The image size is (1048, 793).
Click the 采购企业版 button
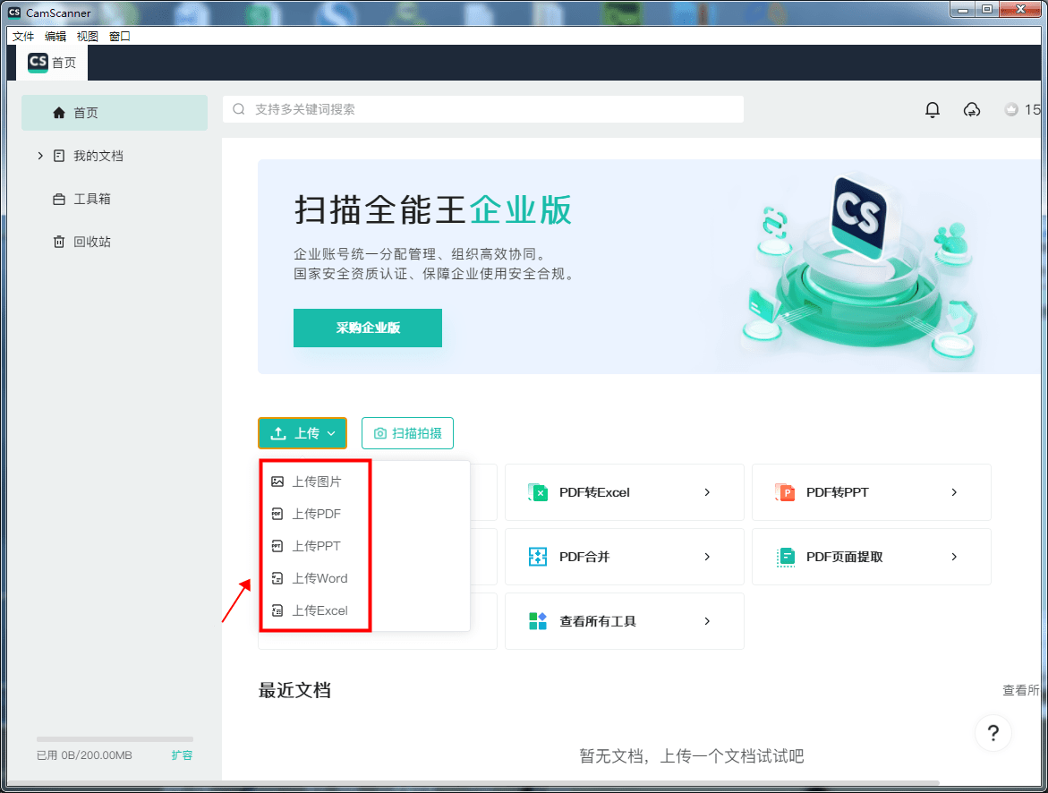[367, 328]
